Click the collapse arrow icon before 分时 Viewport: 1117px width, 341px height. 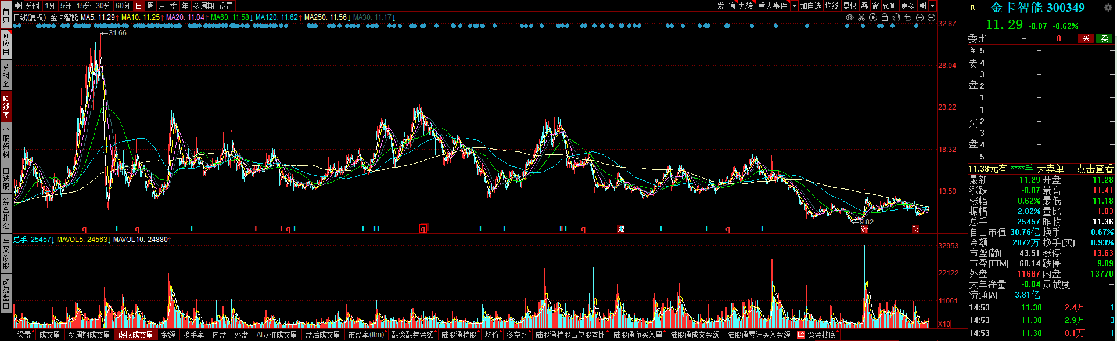point(19,6)
